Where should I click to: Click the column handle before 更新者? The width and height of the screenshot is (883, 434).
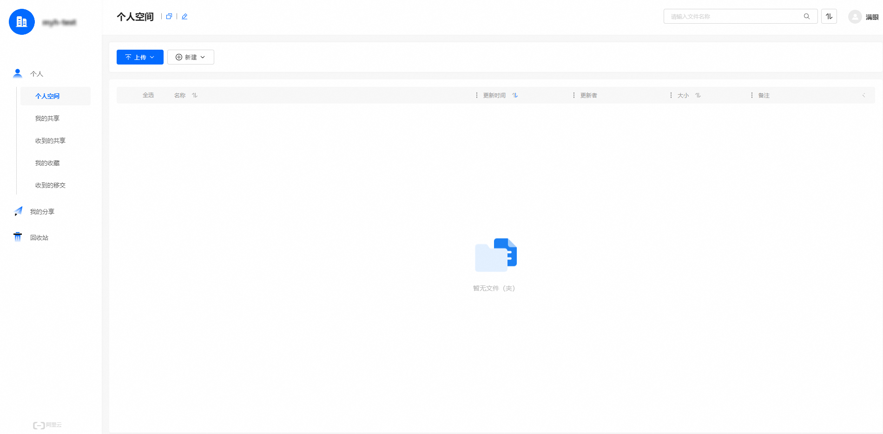[574, 95]
